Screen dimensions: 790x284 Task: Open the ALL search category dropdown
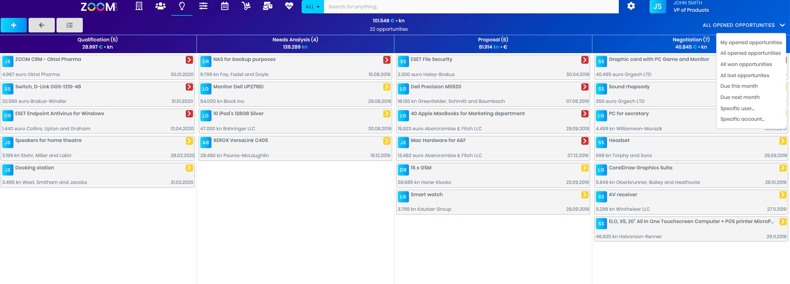312,6
